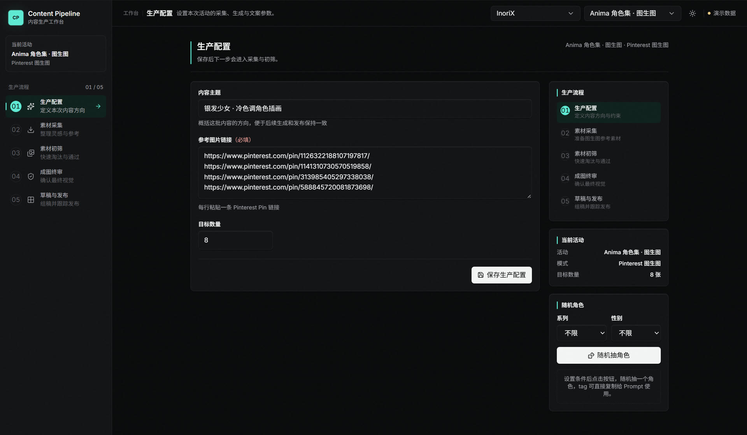The image size is (747, 435).
Task: Click the images icon beside 素材初筛 in the left sidebar
Action: point(31,153)
